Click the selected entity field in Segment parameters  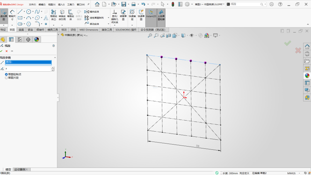tap(29, 62)
